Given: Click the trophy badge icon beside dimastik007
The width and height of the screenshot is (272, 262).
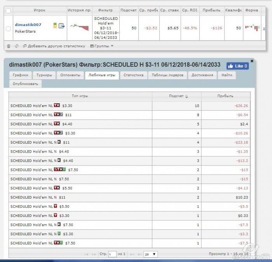Looking at the screenshot, I should pos(55,26).
